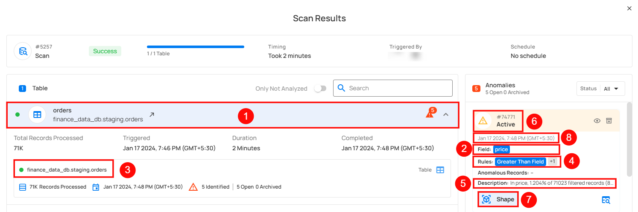Image resolution: width=638 pixels, height=212 pixels.
Task: Archive anomaly #74771 using archive icon
Action: coord(609,121)
